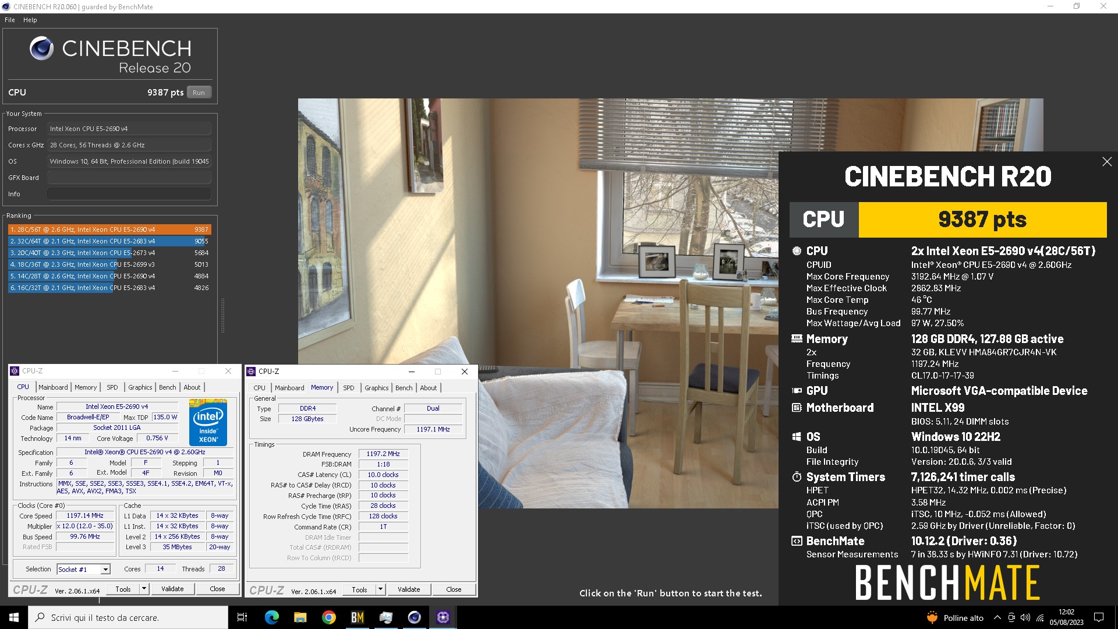Switch to BenchMate app on the taskbar
This screenshot has width=1118, height=629.
coord(358,617)
